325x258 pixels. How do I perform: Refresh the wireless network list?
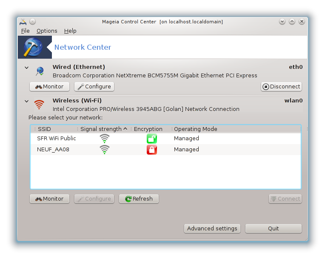coord(139,199)
